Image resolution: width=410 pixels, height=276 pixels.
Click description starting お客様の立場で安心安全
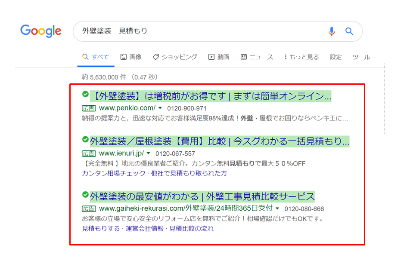[x=203, y=218]
